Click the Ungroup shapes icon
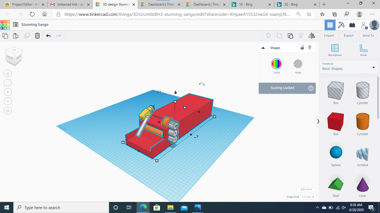Screen dimensions: 380x213 click(290, 35)
